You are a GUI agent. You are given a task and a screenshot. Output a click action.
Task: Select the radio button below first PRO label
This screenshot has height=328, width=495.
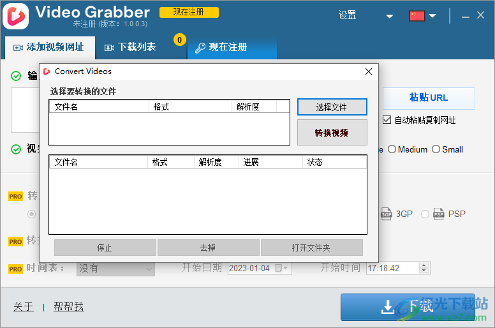point(31,214)
